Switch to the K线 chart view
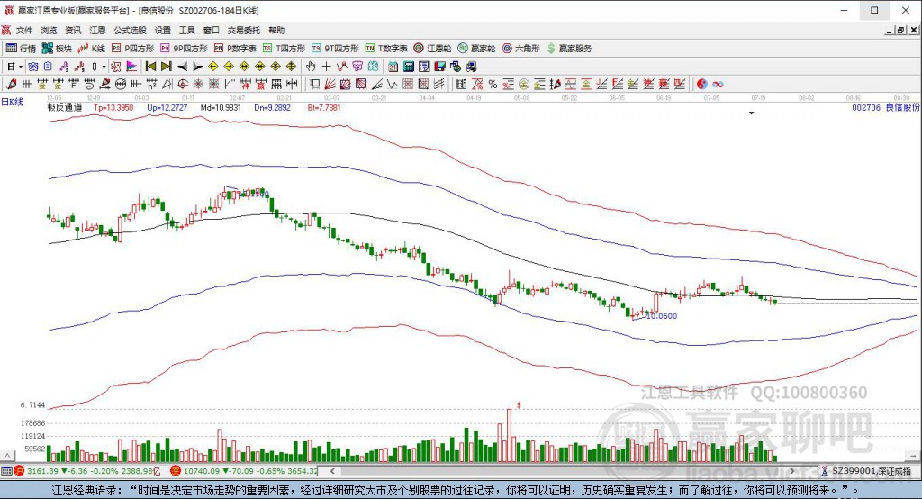 point(92,49)
